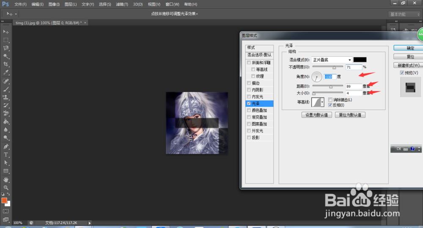
Task: Enable the 投影 style checkbox
Action: 249,137
